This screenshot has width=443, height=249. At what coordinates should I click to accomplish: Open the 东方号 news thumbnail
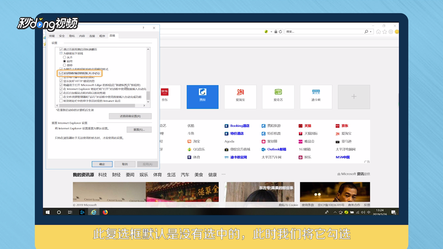(x=260, y=192)
